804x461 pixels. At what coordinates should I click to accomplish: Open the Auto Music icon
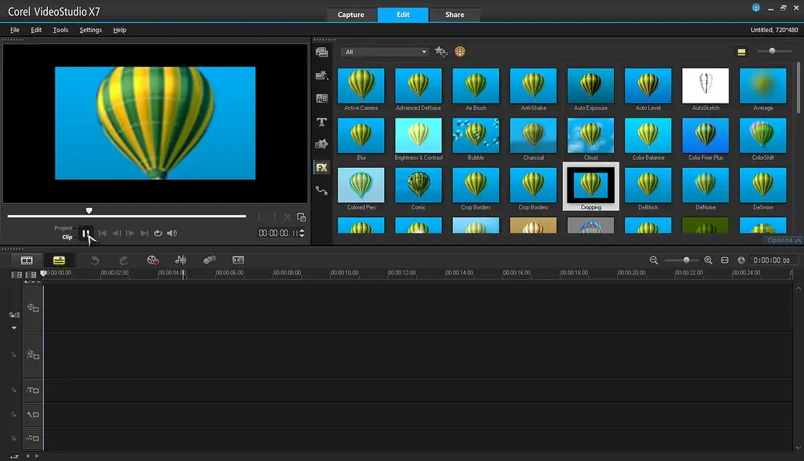tap(209, 260)
